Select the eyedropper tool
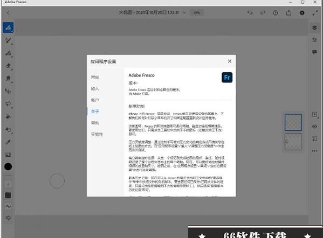The height and width of the screenshot is (238, 323). (8, 142)
